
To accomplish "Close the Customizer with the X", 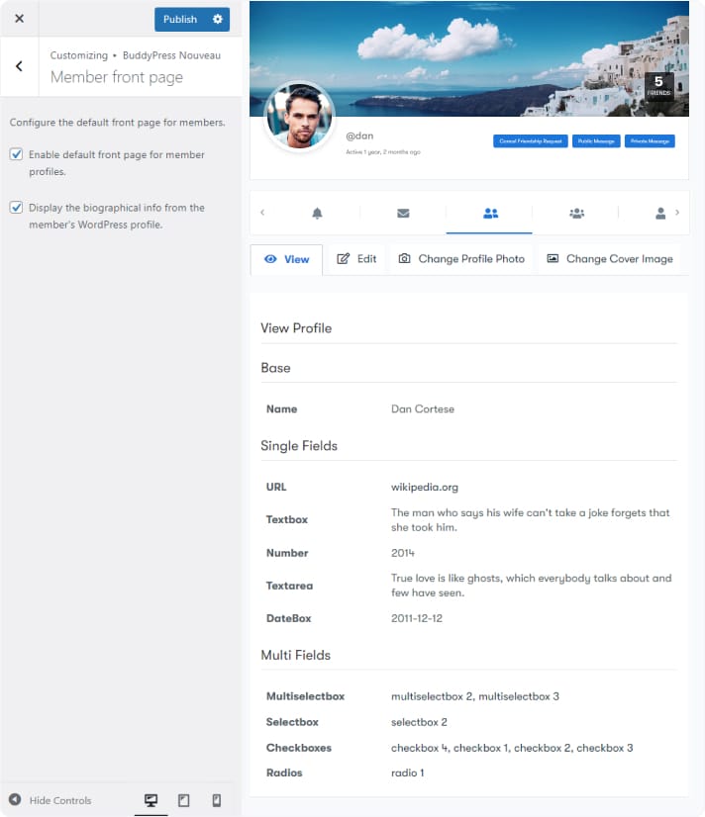I will 19,19.
